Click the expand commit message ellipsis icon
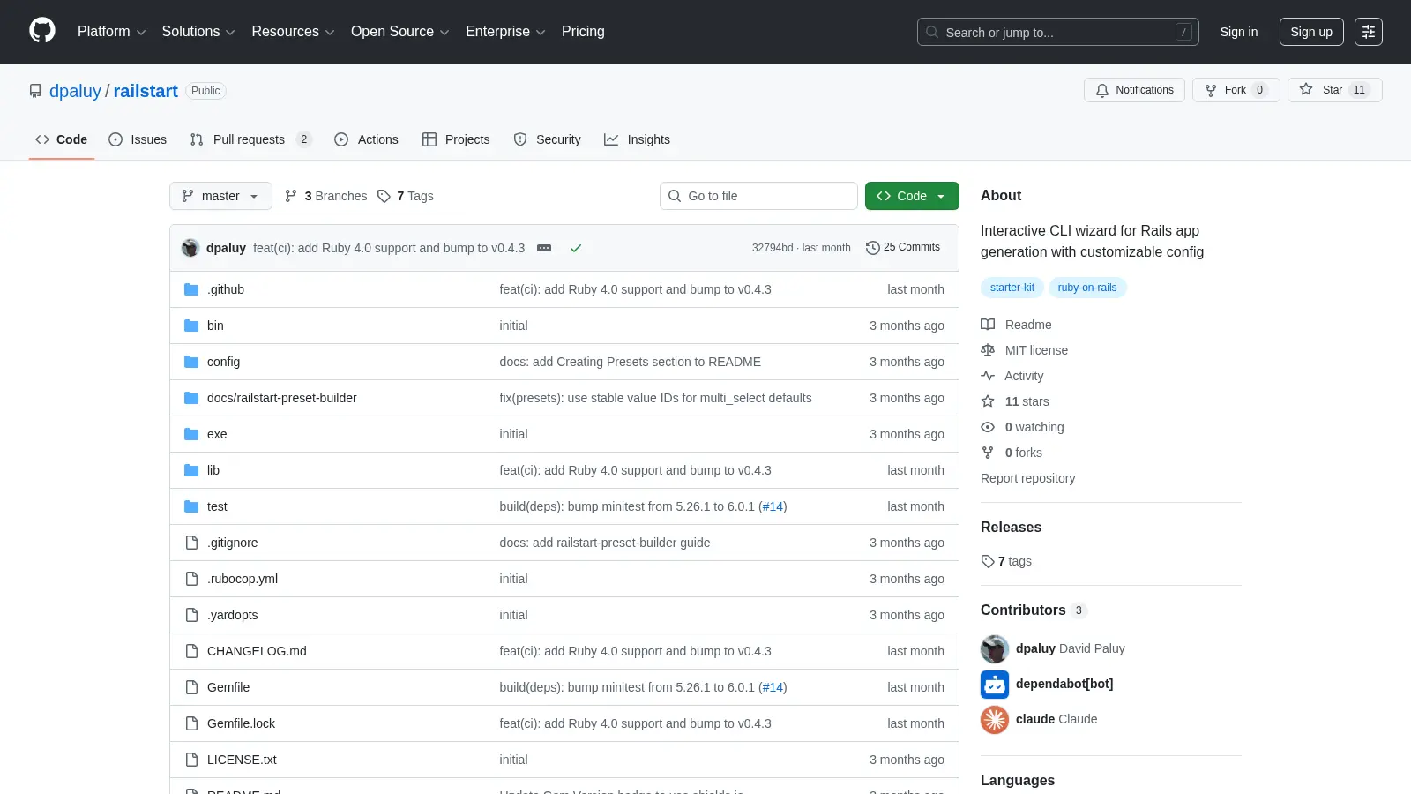Viewport: 1411px width, 794px height. [544, 248]
